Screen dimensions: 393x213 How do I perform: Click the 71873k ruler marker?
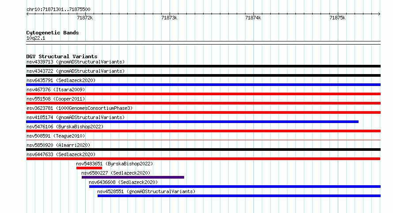pos(169,18)
